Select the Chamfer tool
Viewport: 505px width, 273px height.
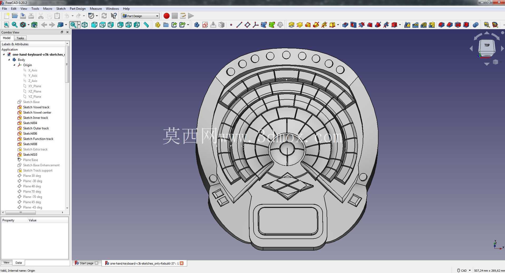[x=449, y=25]
